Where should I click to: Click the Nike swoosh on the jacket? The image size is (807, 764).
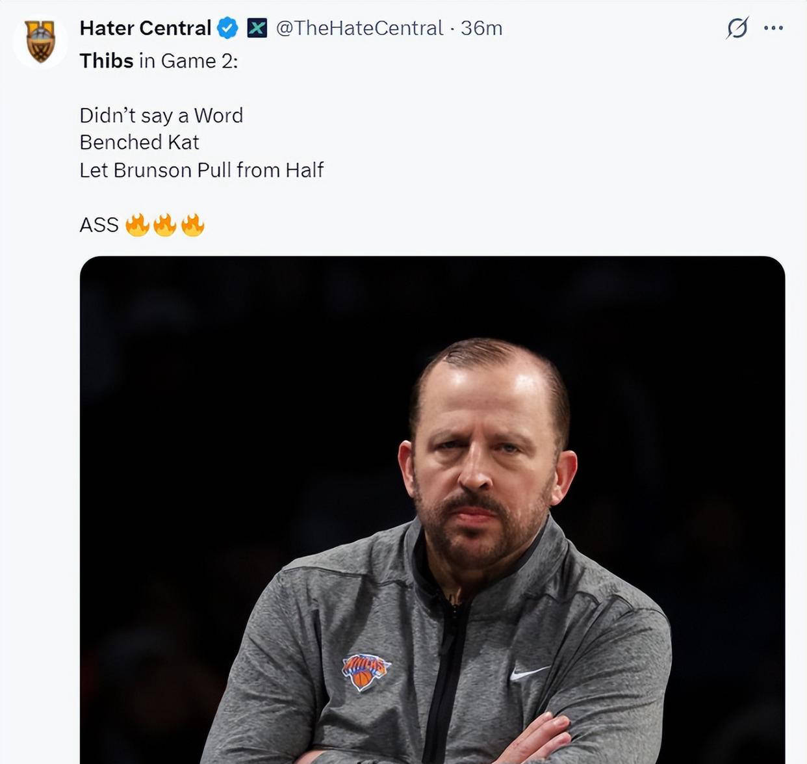(528, 673)
